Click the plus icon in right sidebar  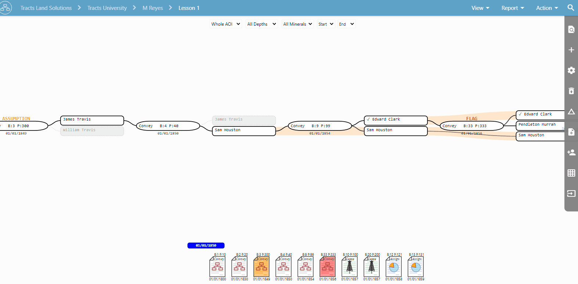pyautogui.click(x=571, y=50)
